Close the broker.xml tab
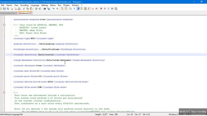 [x=30, y=13]
